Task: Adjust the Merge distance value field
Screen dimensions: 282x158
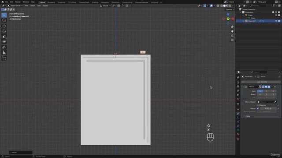Action: pyautogui.click(x=268, y=108)
